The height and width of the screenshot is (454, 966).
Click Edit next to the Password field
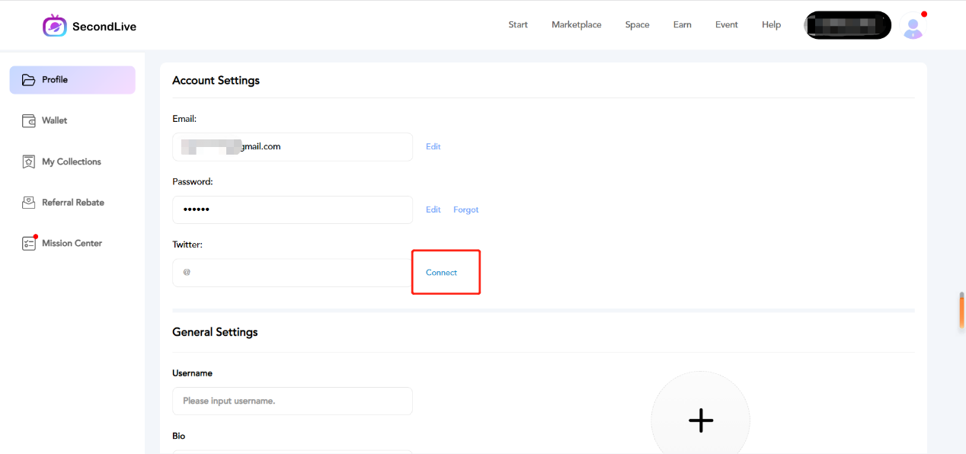coord(433,210)
